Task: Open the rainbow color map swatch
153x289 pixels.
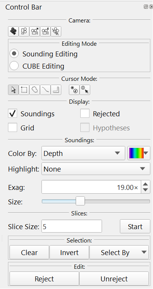Action: pos(139,153)
